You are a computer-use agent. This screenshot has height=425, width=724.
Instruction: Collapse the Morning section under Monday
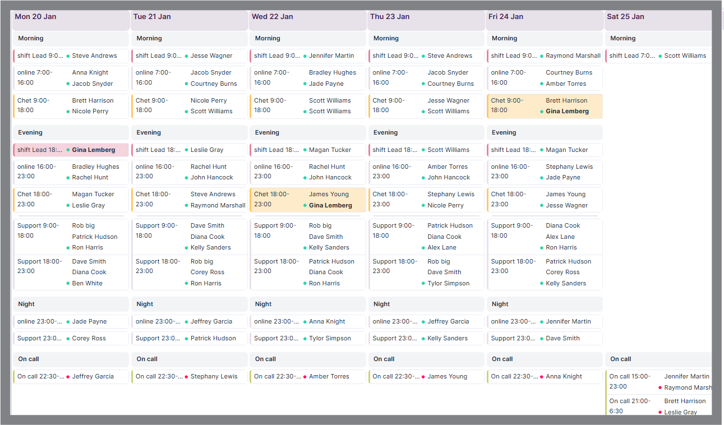pos(71,39)
